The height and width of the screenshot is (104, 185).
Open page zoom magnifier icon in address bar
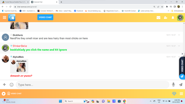[154, 7]
